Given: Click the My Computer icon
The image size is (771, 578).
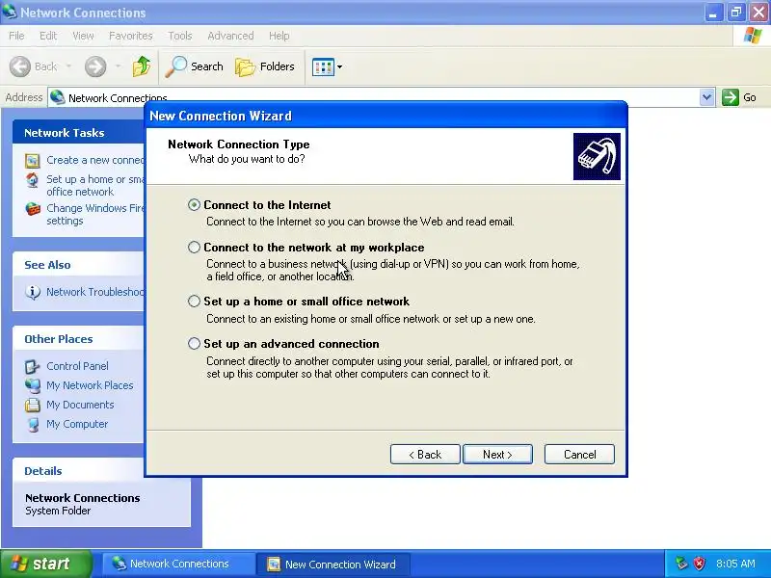Looking at the screenshot, I should (x=33, y=424).
